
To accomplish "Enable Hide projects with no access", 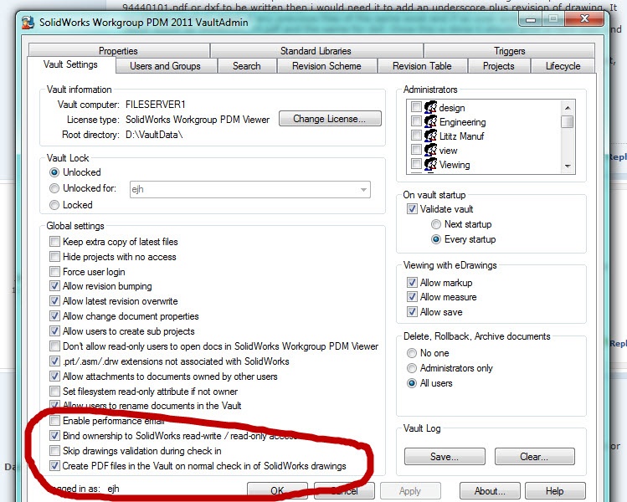I will pyautogui.click(x=54, y=256).
